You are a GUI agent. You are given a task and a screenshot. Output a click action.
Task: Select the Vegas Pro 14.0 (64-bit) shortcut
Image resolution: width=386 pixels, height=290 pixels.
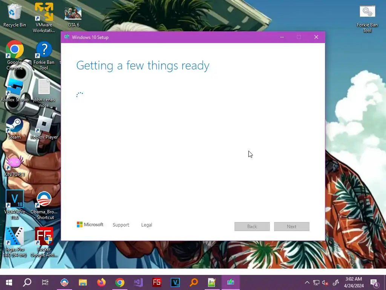[x=15, y=242]
